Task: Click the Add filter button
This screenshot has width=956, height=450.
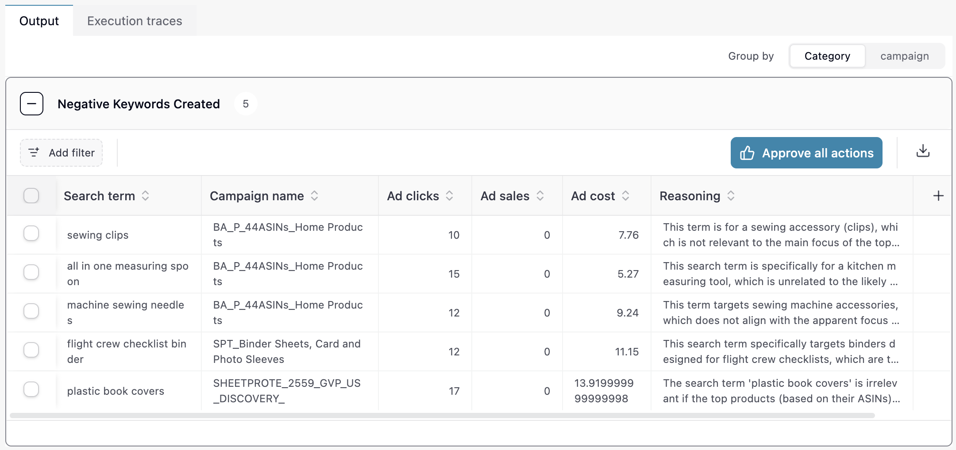Action: (62, 153)
